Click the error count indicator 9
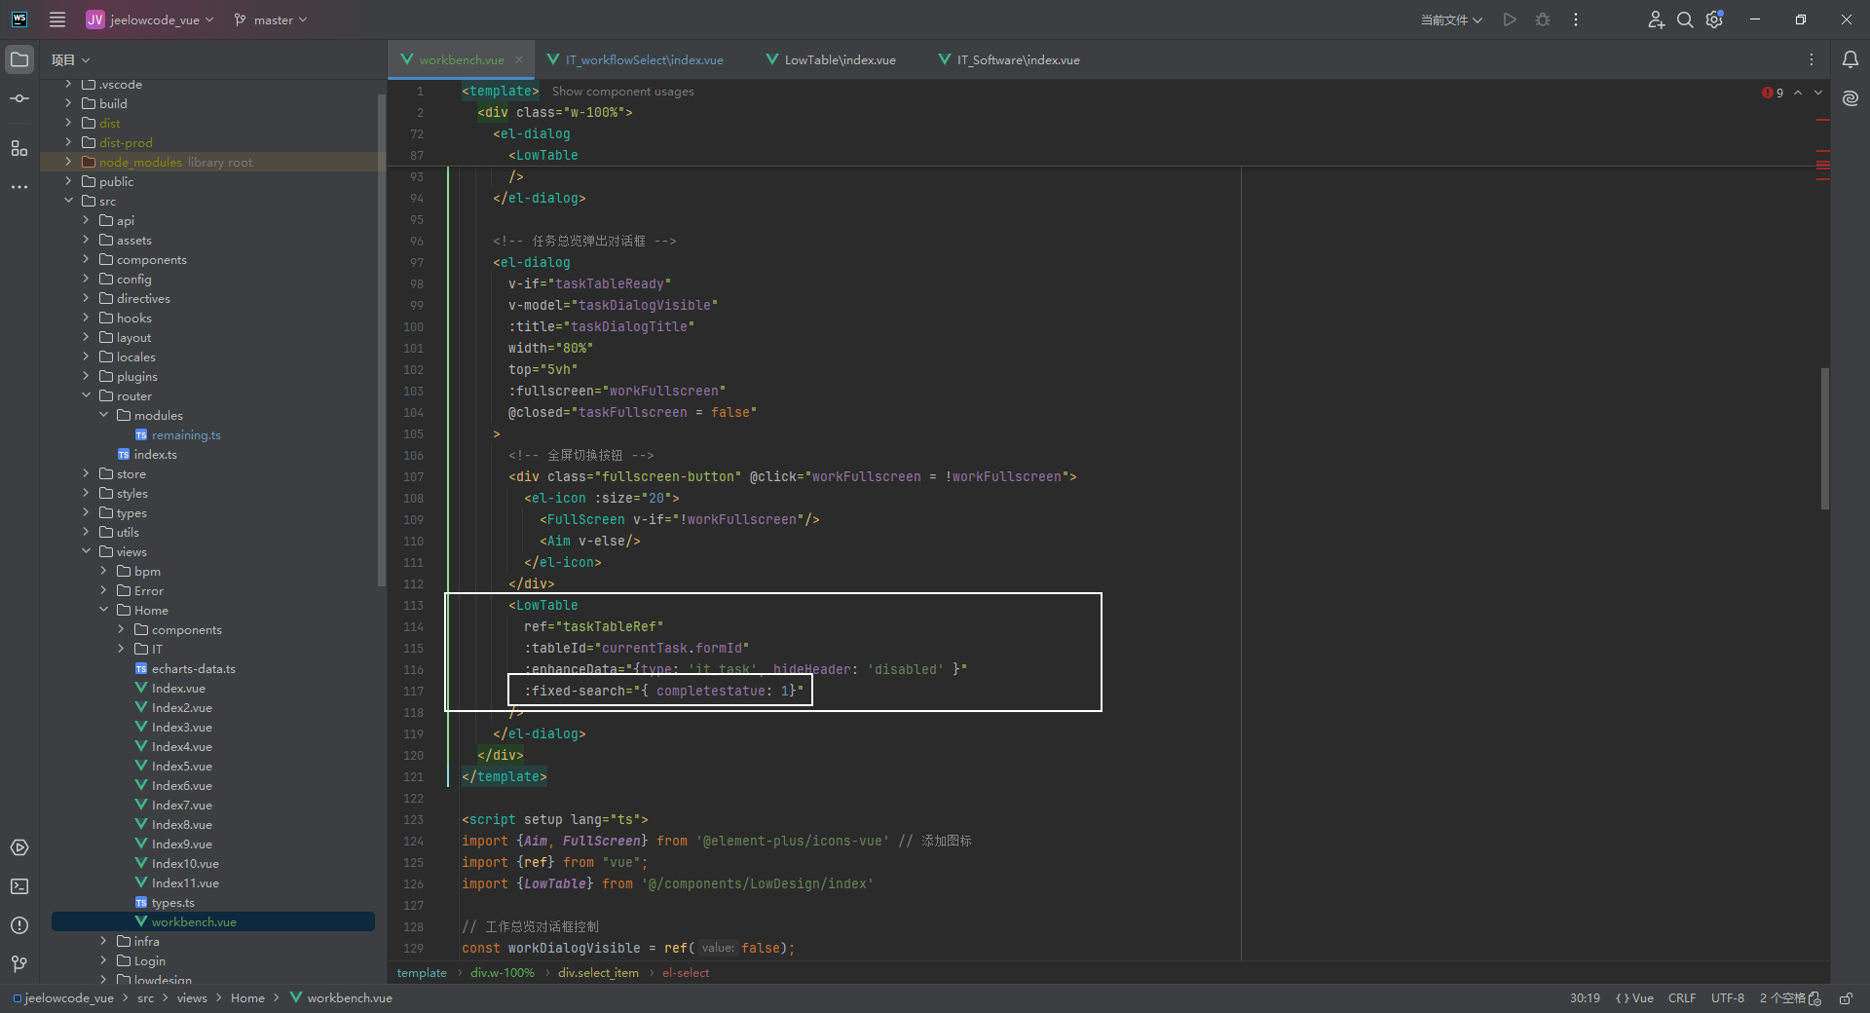 point(1773,93)
